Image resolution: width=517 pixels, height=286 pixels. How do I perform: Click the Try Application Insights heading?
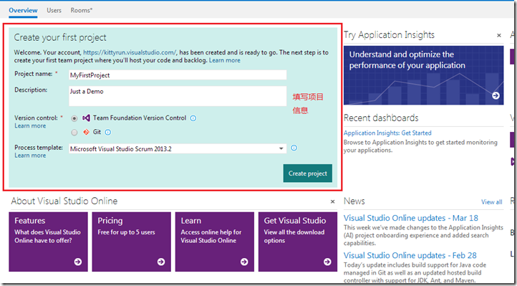[389, 35]
